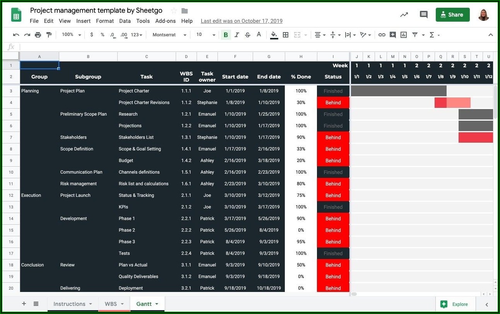This screenshot has width=500, height=314.
Task: Click the print icon in the toolbar
Action: [38, 35]
